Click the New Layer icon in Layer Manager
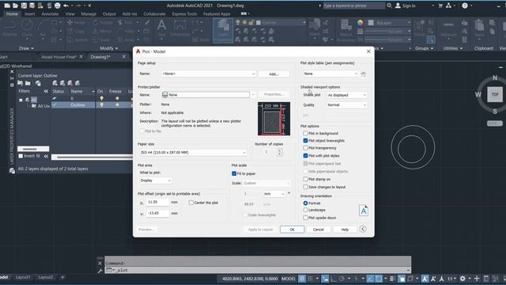The image size is (506, 285). pyautogui.click(x=55, y=83)
